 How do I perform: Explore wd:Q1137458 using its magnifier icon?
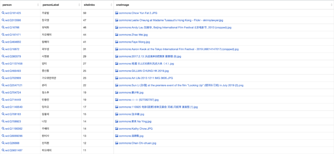[3, 64]
